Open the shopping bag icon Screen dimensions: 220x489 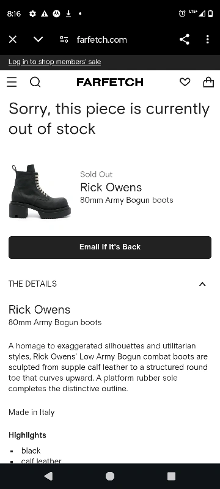[208, 82]
